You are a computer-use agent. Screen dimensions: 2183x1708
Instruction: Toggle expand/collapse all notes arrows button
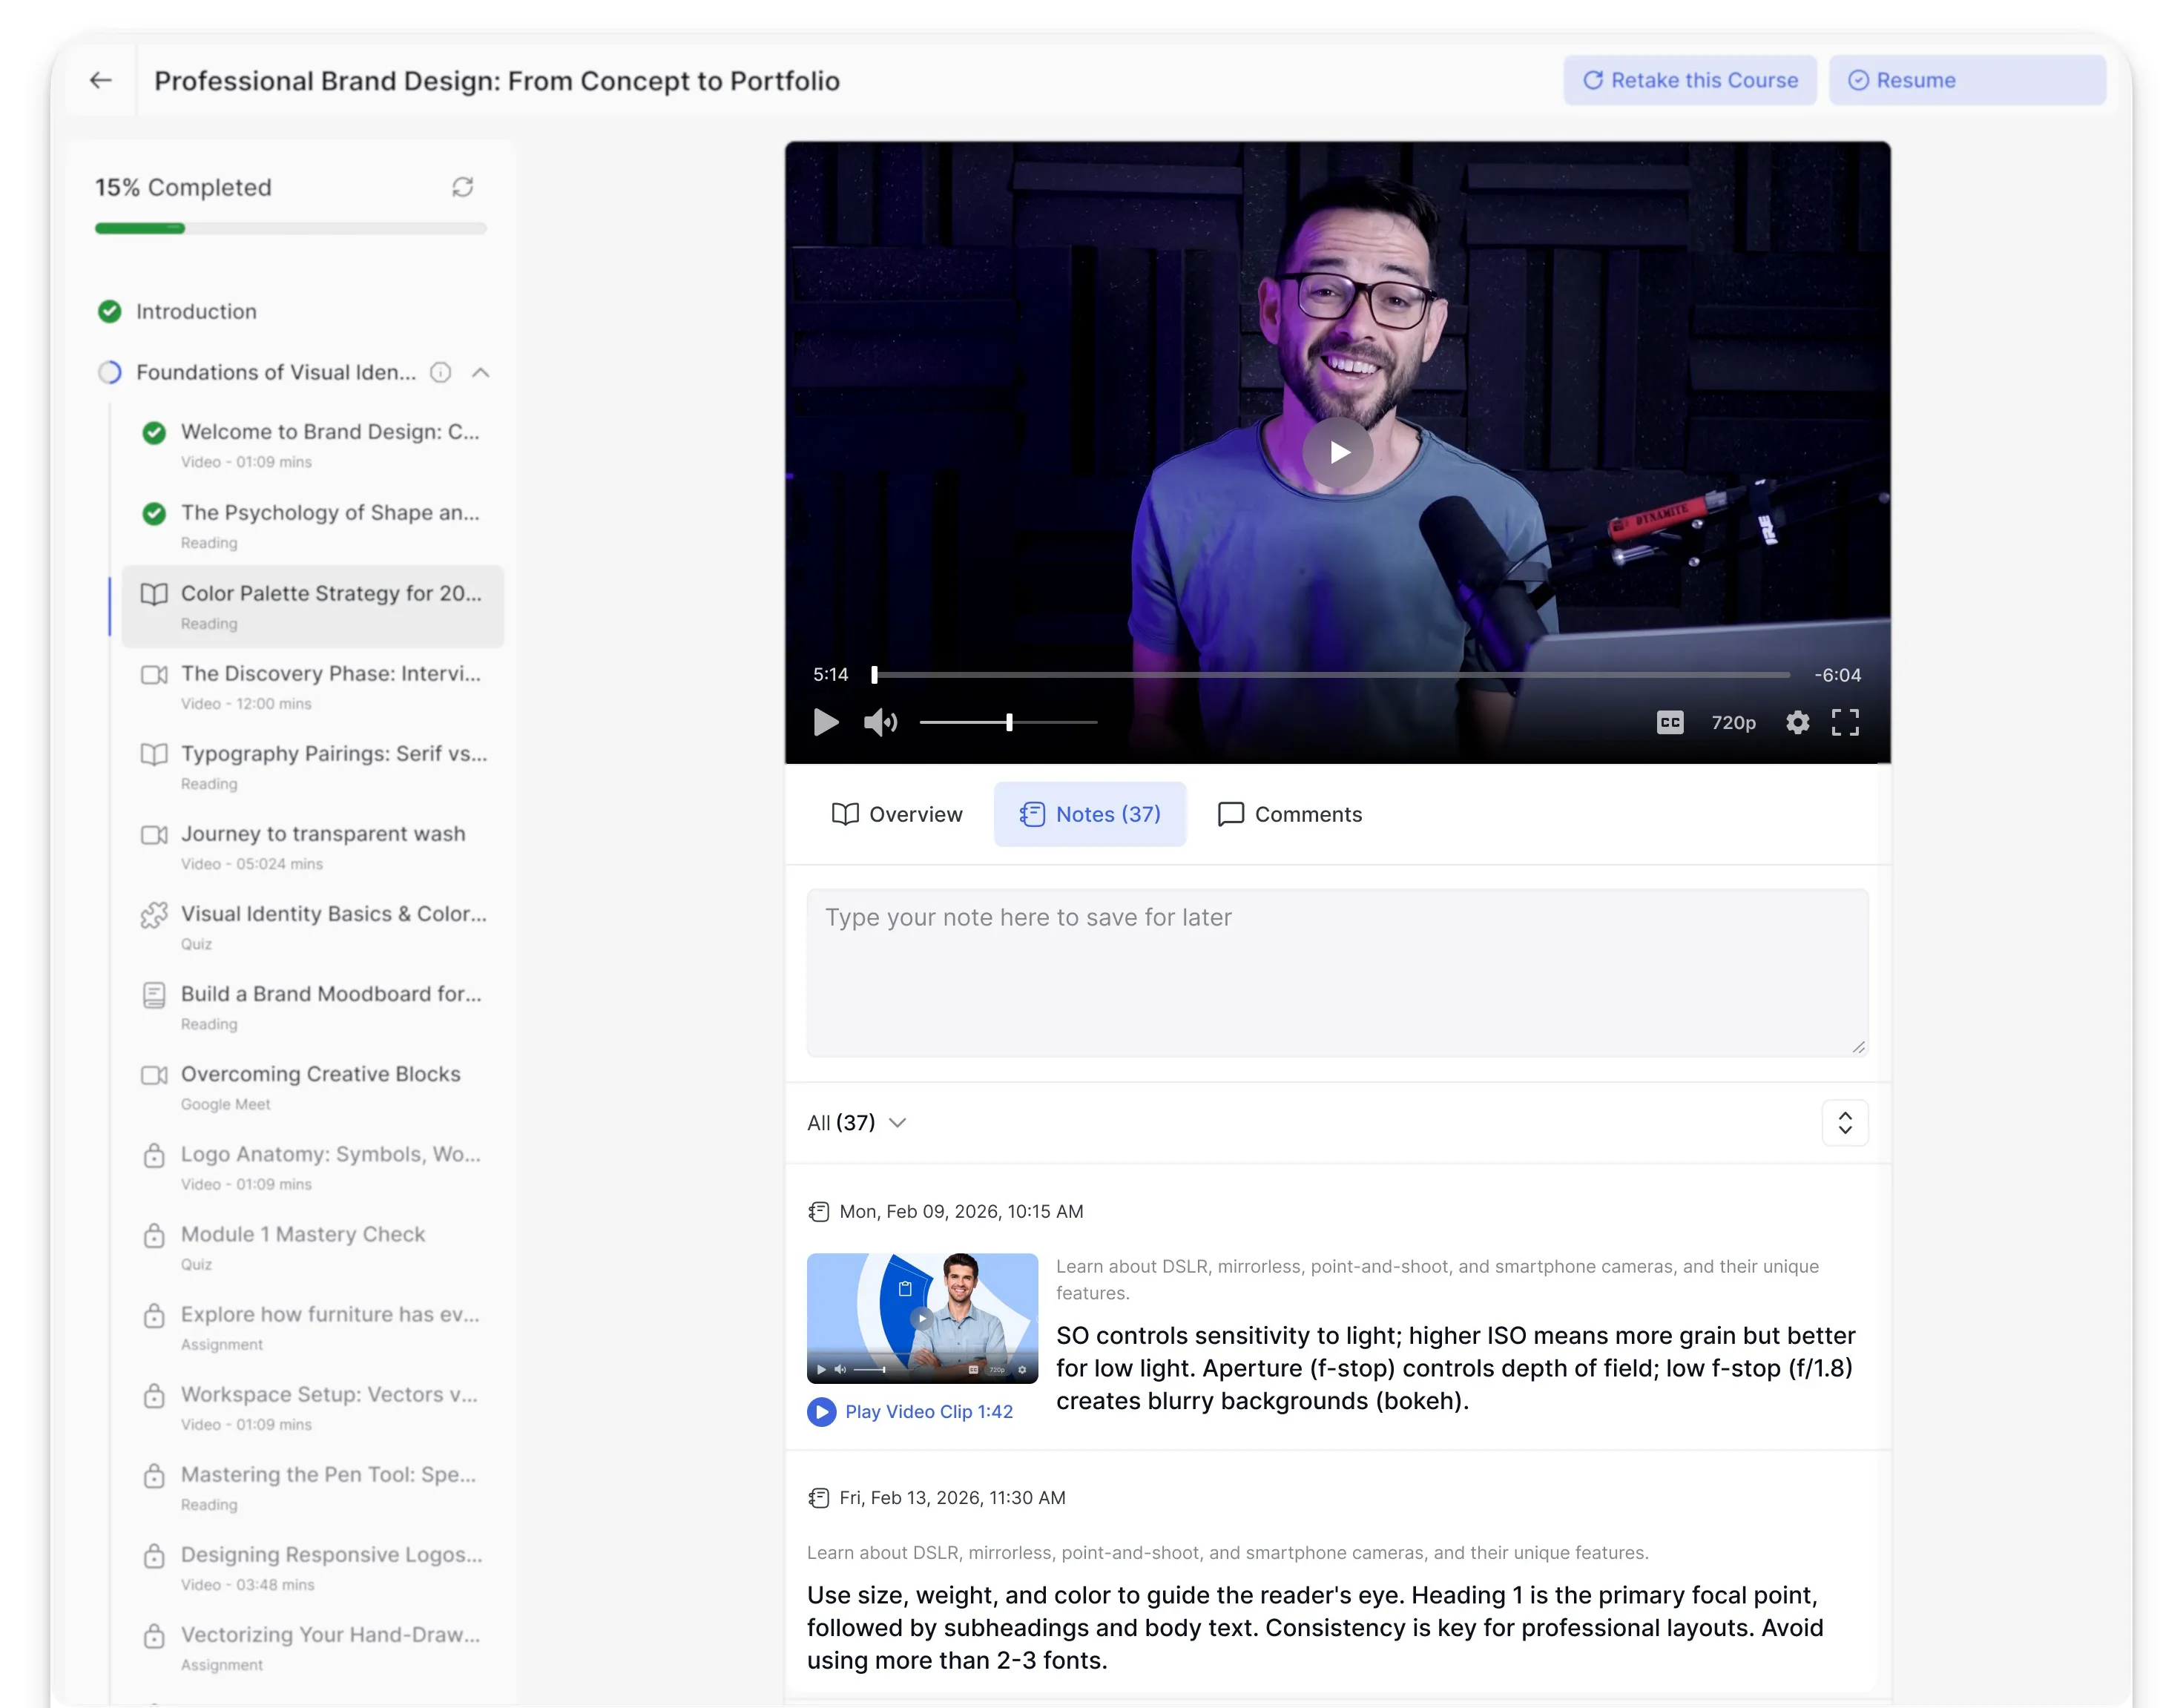1845,1123
